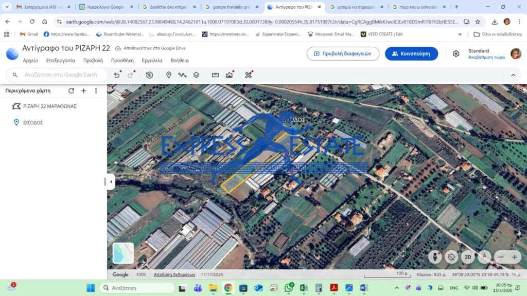This screenshot has height=296, width=527.
Task: Open the Αρχείο menu
Action: [x=30, y=61]
